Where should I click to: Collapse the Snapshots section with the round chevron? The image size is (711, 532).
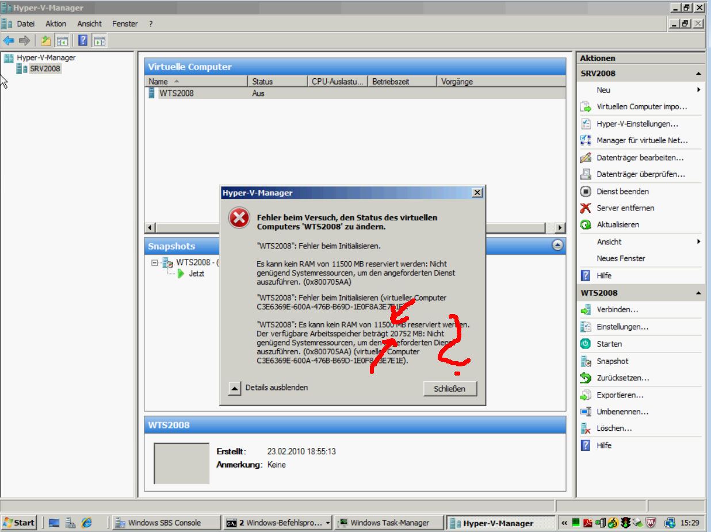tap(557, 246)
